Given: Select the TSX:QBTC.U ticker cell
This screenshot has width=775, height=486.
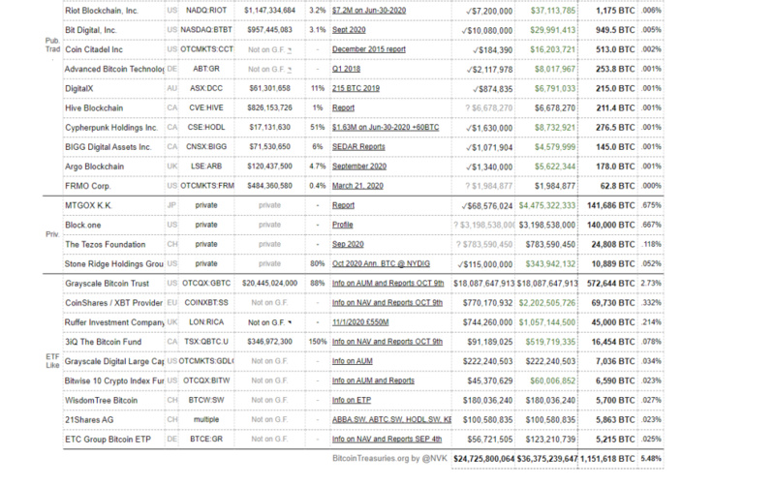Looking at the screenshot, I should 206,342.
